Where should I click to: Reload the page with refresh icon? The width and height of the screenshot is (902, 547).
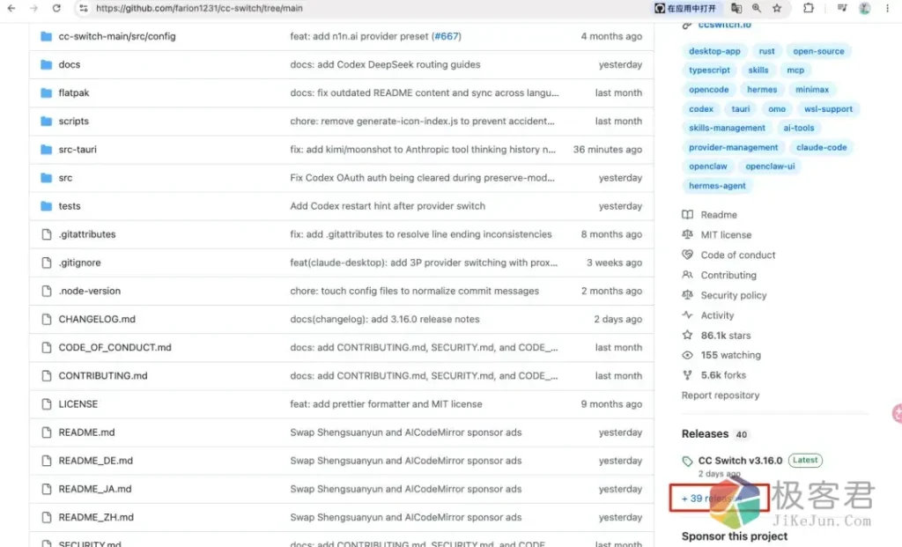coord(56,8)
